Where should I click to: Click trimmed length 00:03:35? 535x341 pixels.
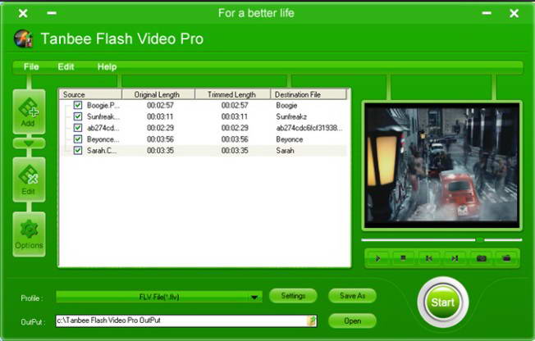click(235, 150)
